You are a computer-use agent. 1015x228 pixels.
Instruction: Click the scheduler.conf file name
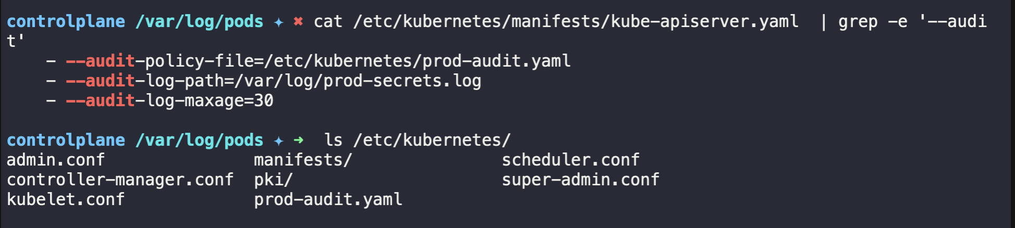point(571,160)
